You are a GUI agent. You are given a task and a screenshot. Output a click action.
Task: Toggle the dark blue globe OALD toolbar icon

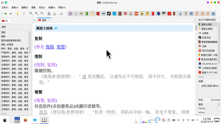159,13
